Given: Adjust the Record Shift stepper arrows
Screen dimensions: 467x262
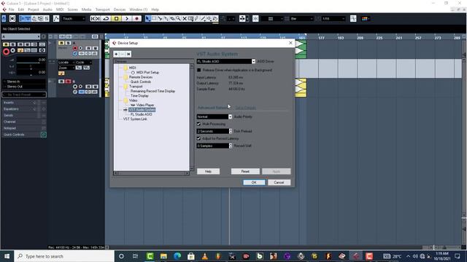Looking at the screenshot, I should [x=231, y=146].
